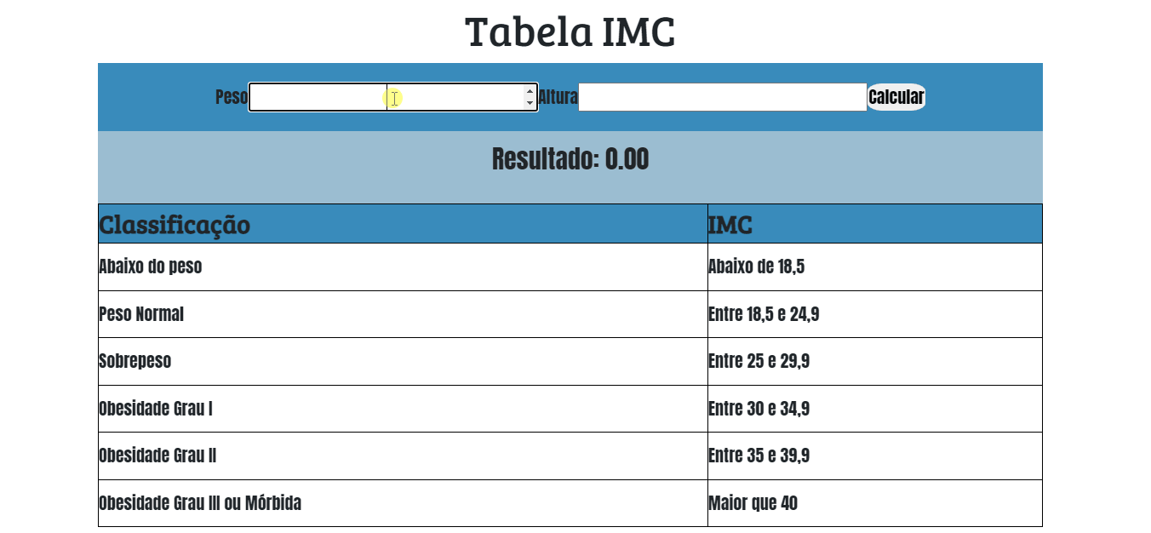The width and height of the screenshot is (1151, 533).
Task: Select the Abaixo do peso row
Action: pyautogui.click(x=151, y=266)
